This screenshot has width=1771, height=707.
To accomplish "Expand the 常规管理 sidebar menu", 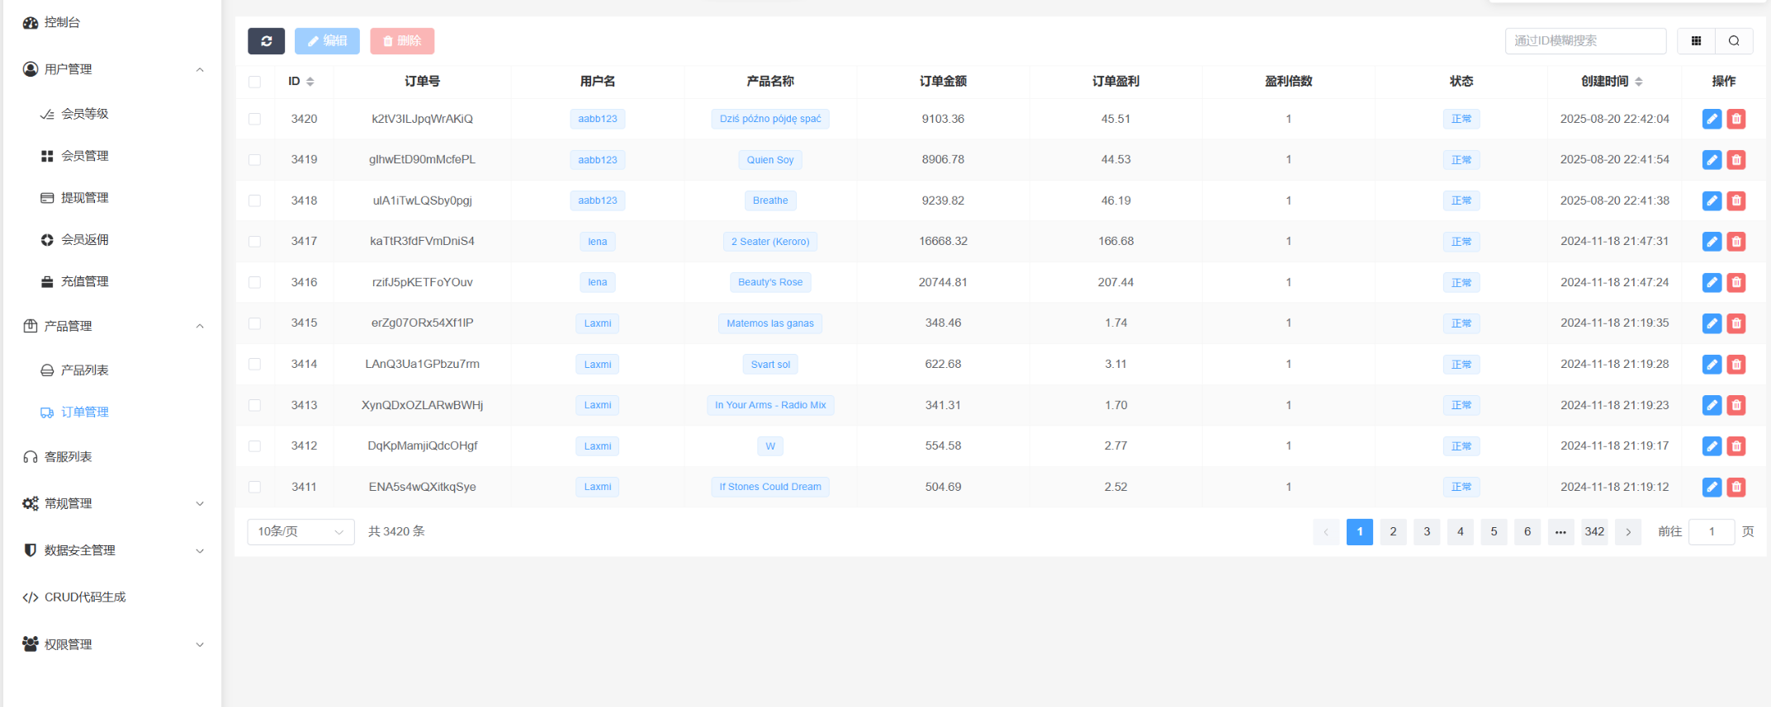I will point(112,503).
